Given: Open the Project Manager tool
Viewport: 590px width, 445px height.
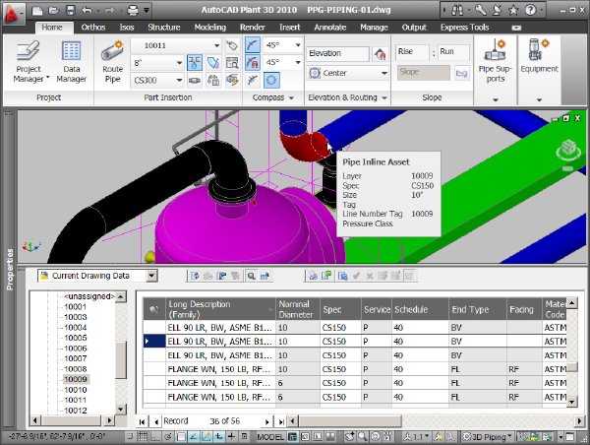Looking at the screenshot, I should [x=29, y=61].
